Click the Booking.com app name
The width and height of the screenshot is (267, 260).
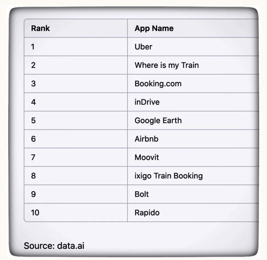[x=158, y=84]
